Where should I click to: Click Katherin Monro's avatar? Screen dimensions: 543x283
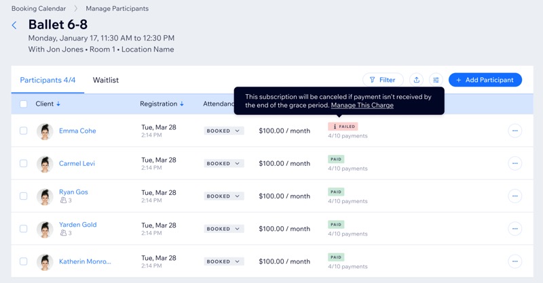point(45,262)
